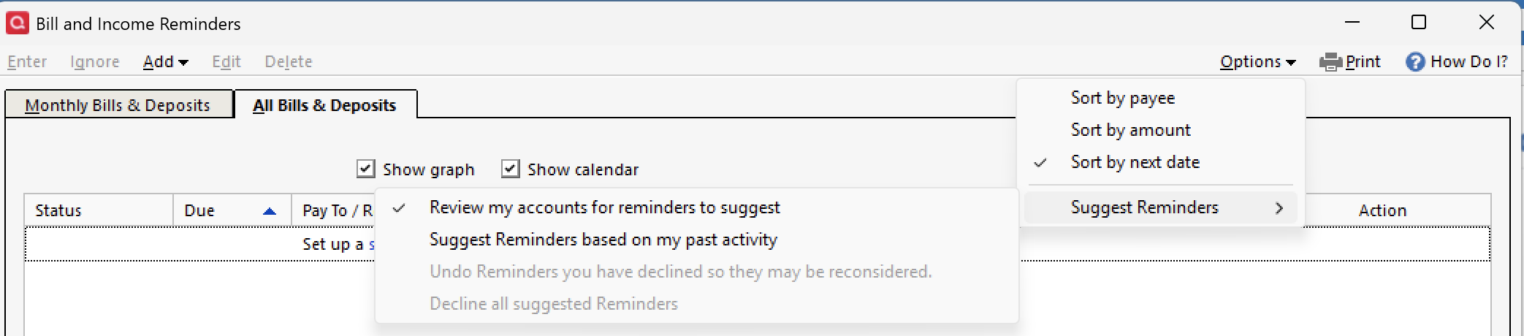Open the Add dropdown menu
The width and height of the screenshot is (1524, 336).
click(x=166, y=62)
